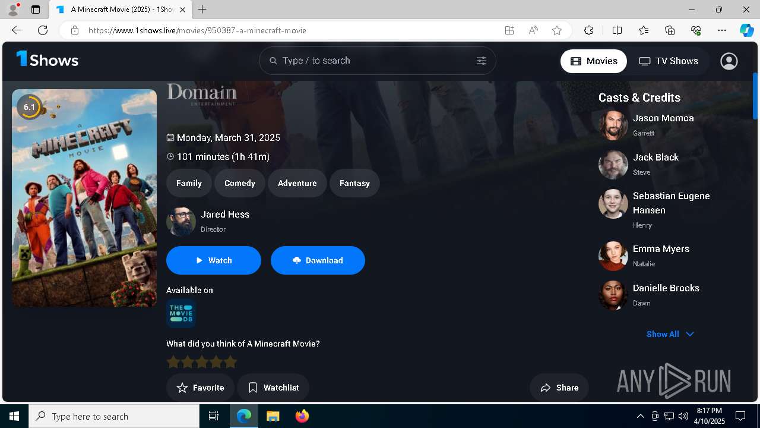Refresh the page with reload icon
The width and height of the screenshot is (760, 428).
point(43,30)
